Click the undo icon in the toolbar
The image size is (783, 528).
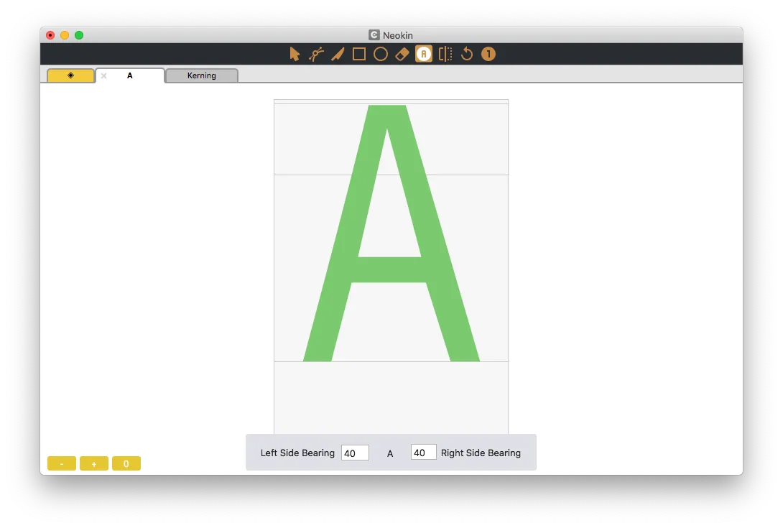(466, 53)
